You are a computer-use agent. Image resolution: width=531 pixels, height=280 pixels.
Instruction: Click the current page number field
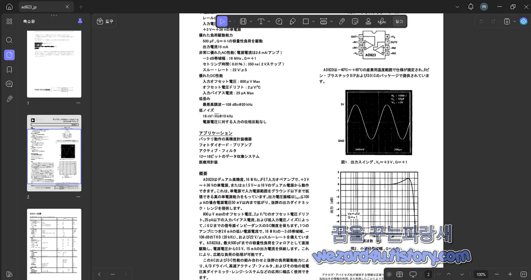429,274
